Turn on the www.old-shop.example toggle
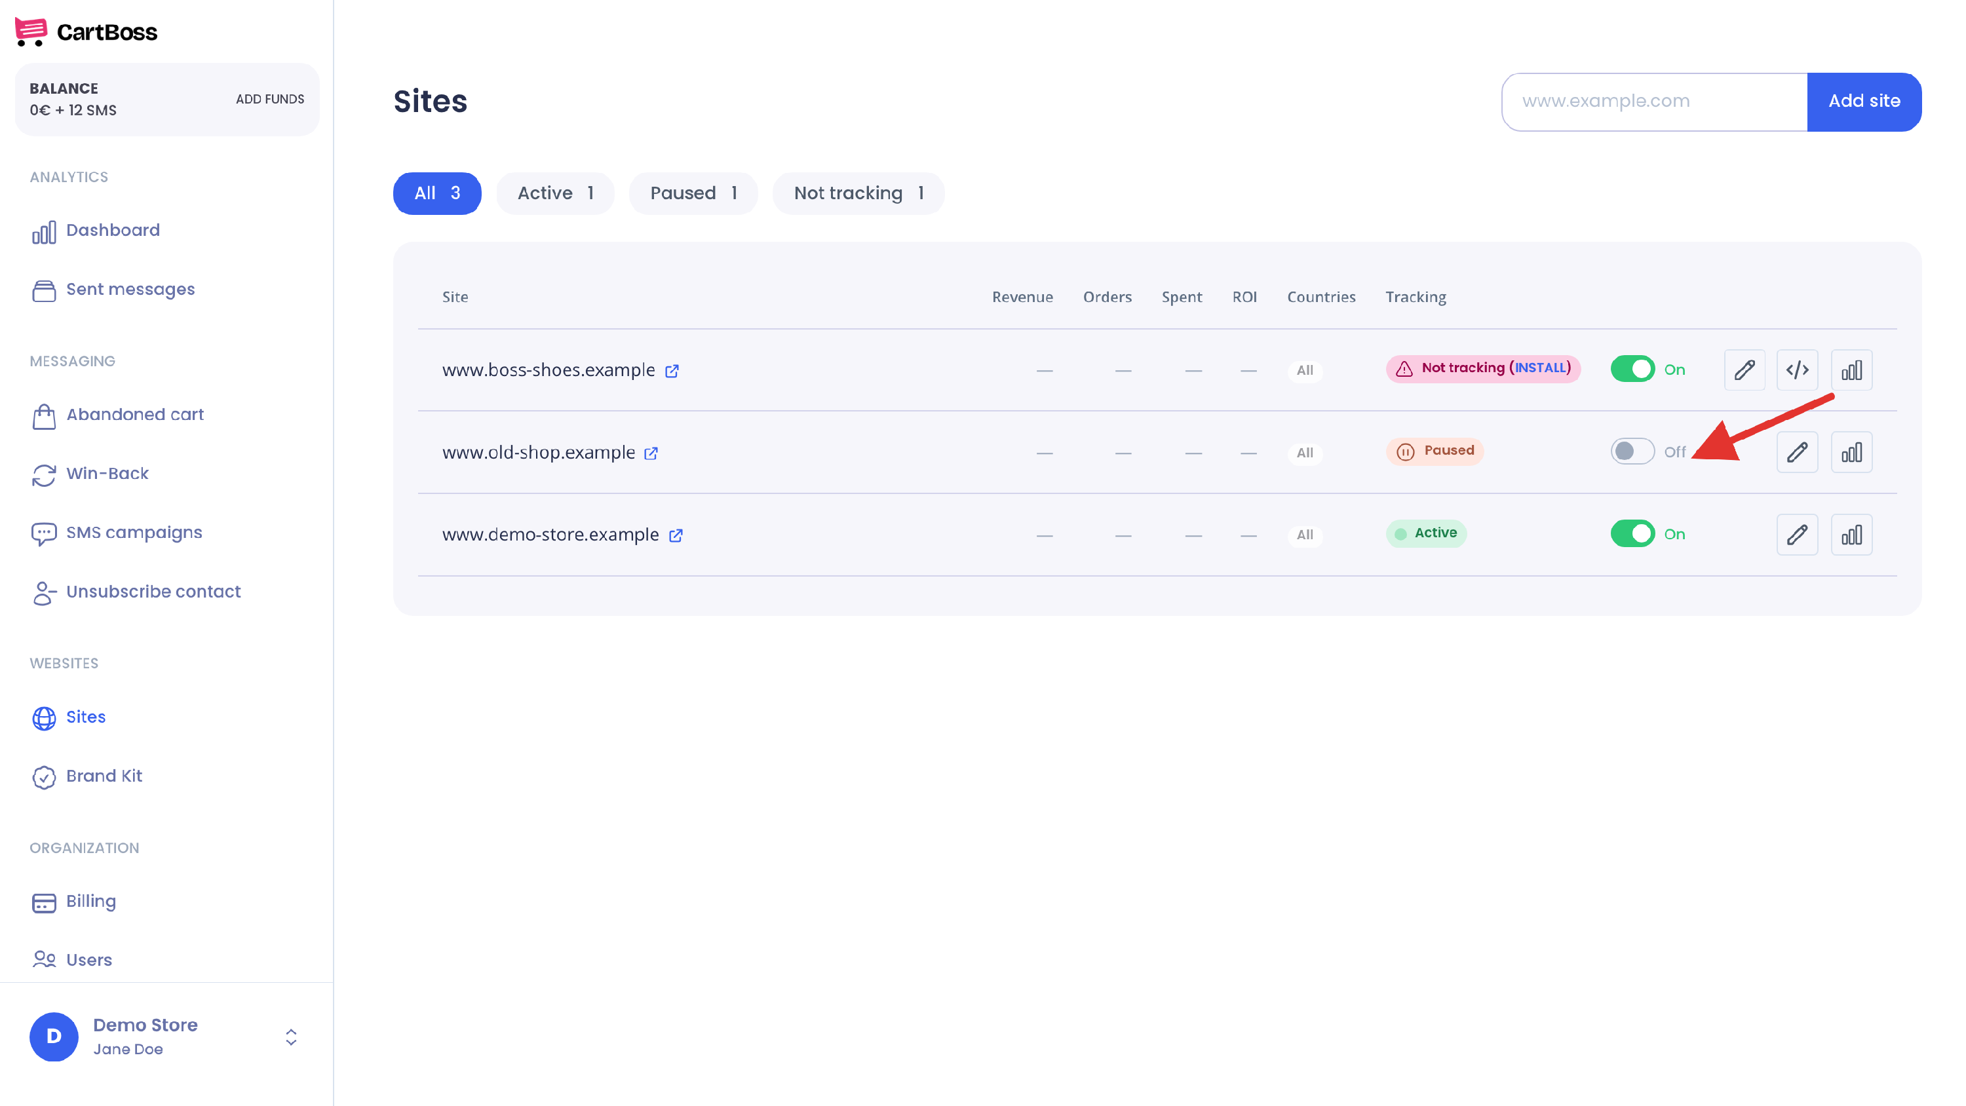 1632,452
